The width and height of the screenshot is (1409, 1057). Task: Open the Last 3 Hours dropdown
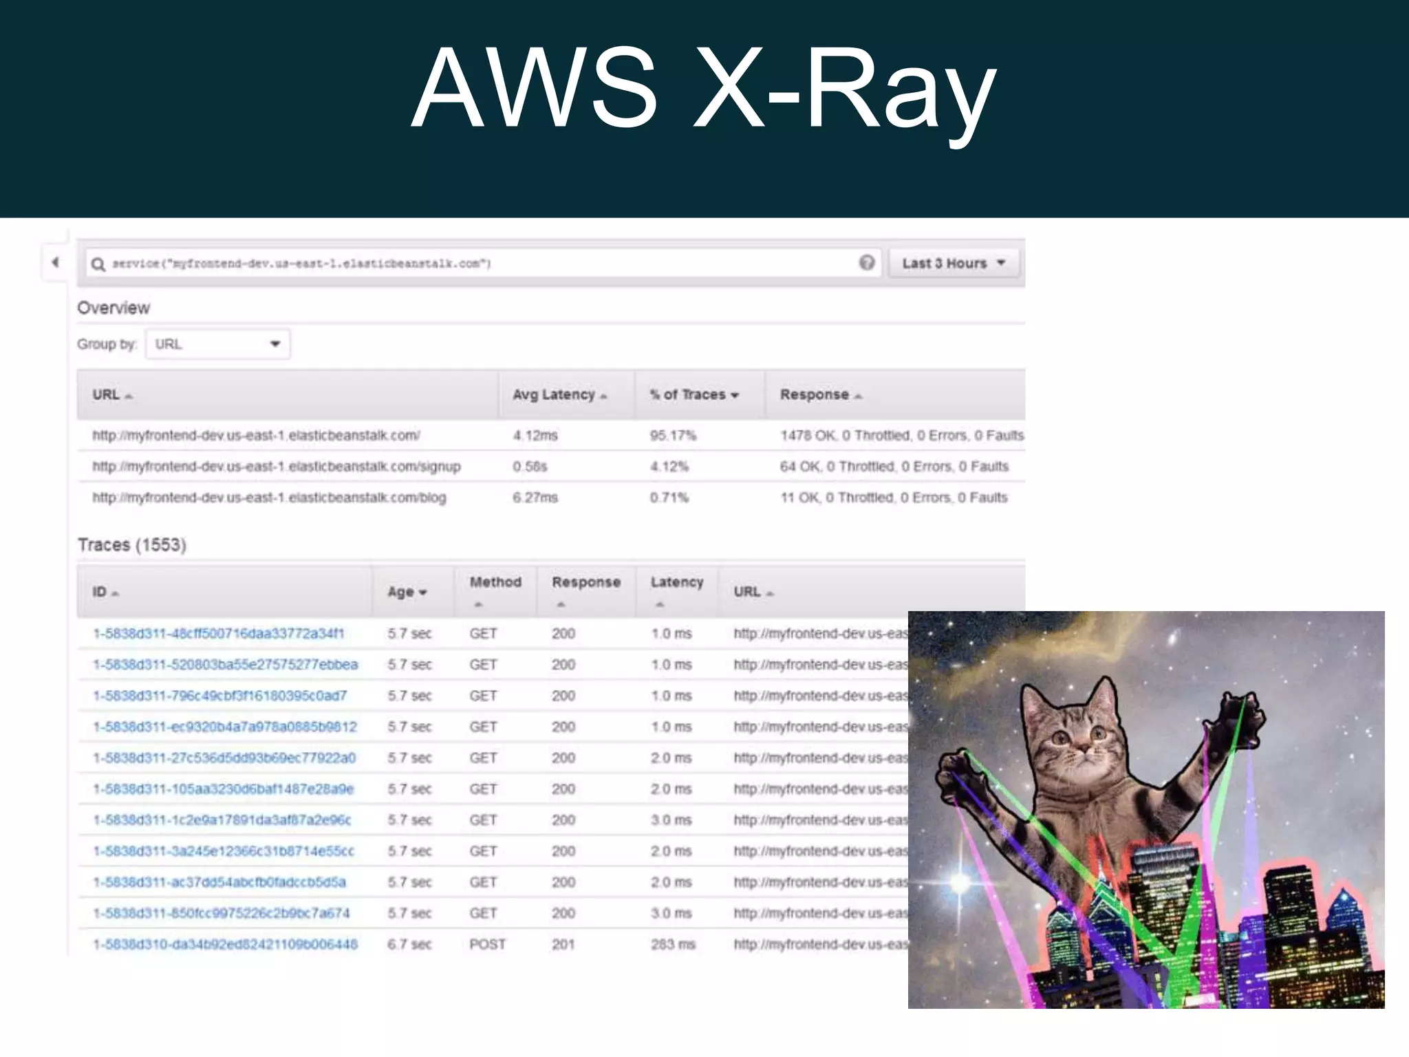[x=954, y=263]
